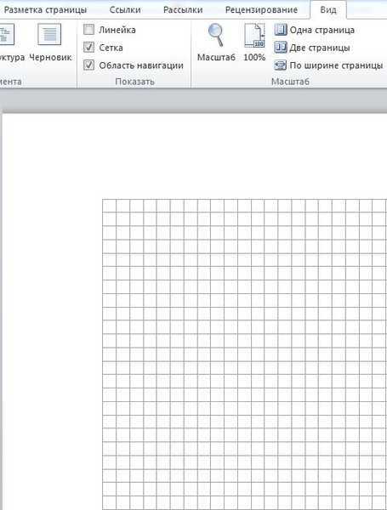The width and height of the screenshot is (387, 510).
Task: Choose the Две страницы text button
Action: point(320,48)
